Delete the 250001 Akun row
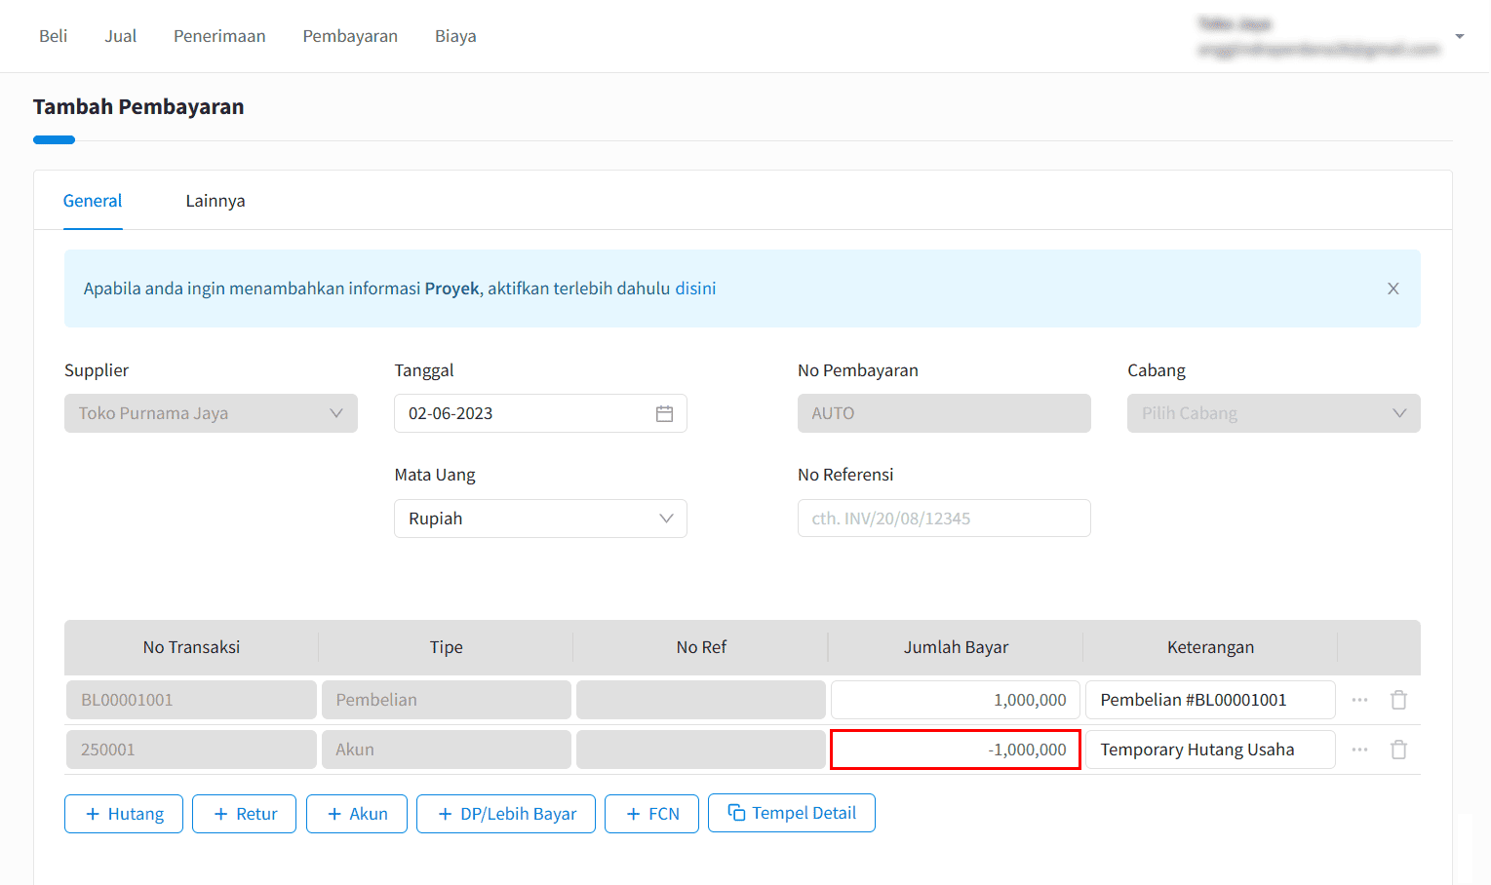The image size is (1491, 885). 1398,750
